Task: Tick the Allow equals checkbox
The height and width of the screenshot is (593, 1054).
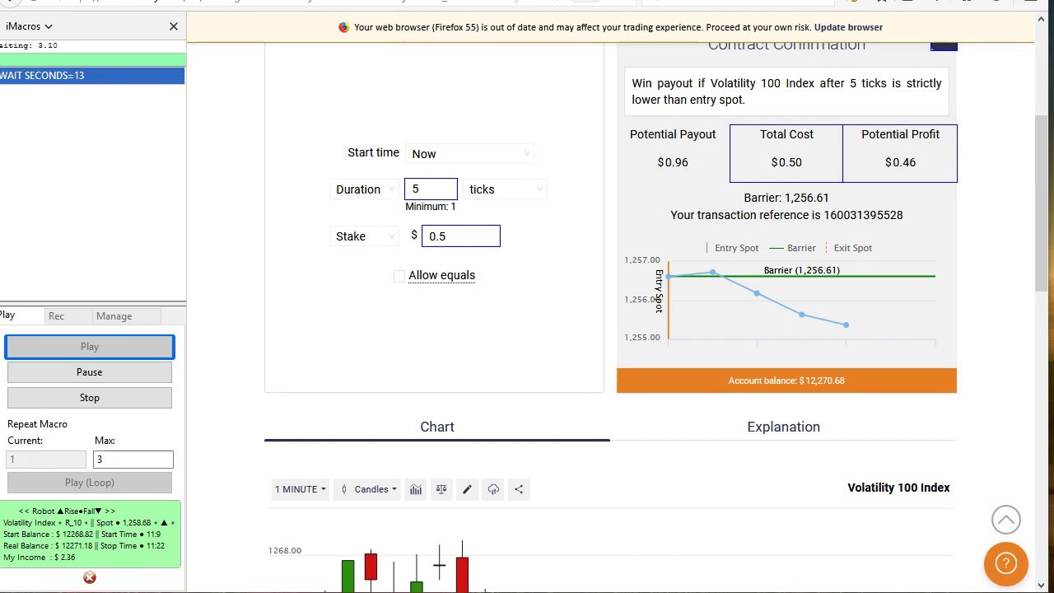Action: [x=399, y=276]
